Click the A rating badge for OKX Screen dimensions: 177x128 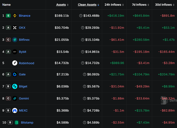click(8, 28)
